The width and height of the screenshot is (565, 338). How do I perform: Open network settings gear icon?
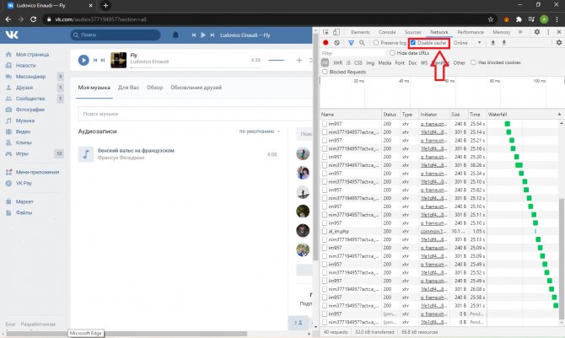[x=559, y=42]
